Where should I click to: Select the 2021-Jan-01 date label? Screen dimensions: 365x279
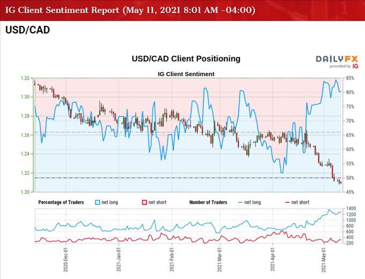(119, 260)
